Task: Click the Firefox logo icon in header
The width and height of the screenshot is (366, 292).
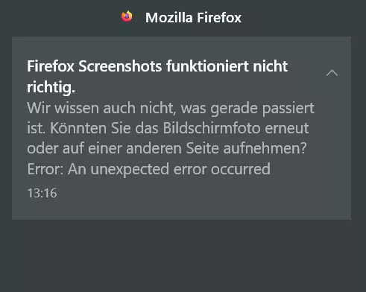Action: coord(127,16)
